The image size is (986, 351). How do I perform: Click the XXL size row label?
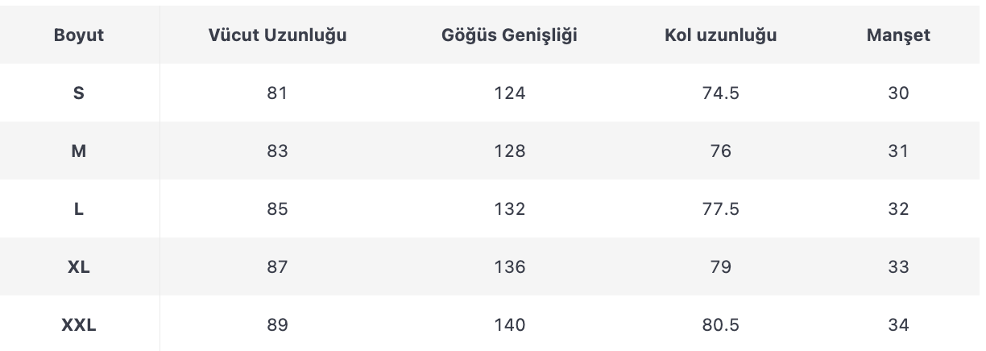tap(79, 325)
